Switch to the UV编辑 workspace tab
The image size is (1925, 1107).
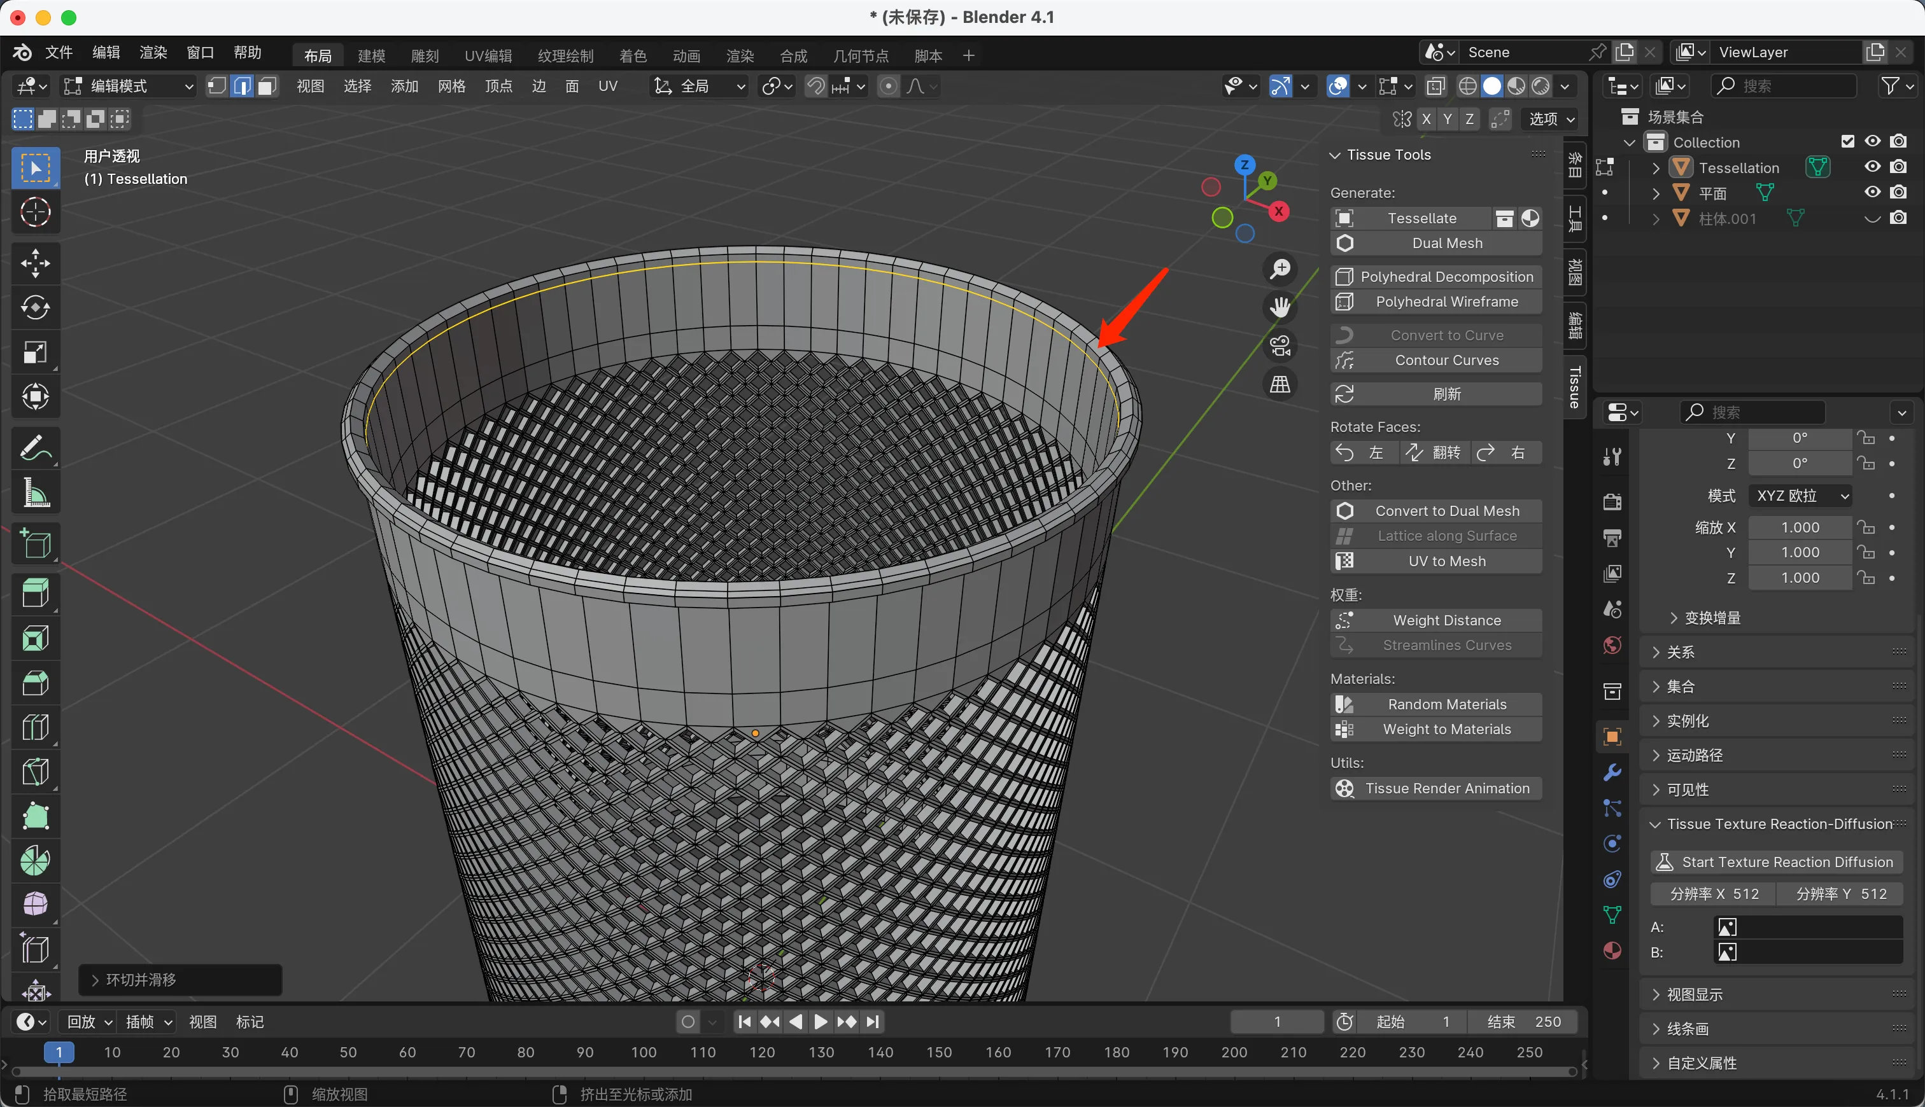488,55
